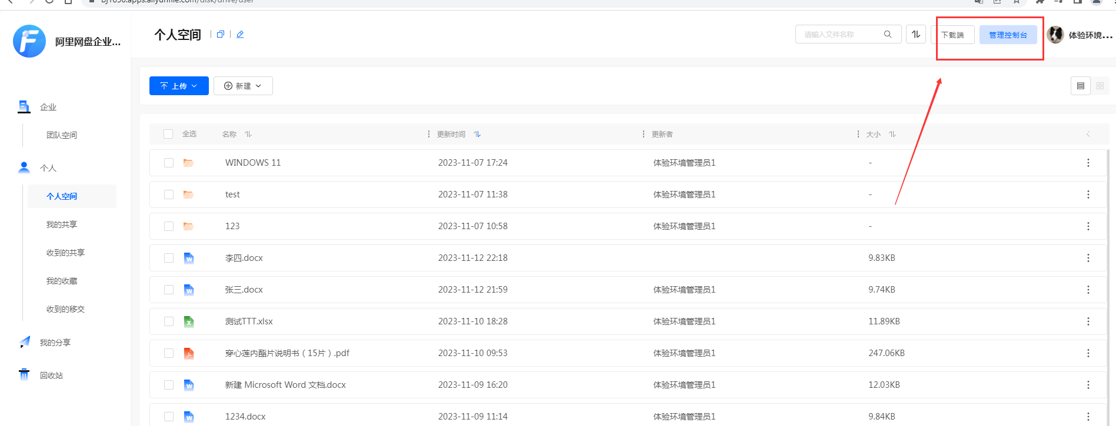
Task: Open the 新建 create dropdown
Action: [243, 86]
